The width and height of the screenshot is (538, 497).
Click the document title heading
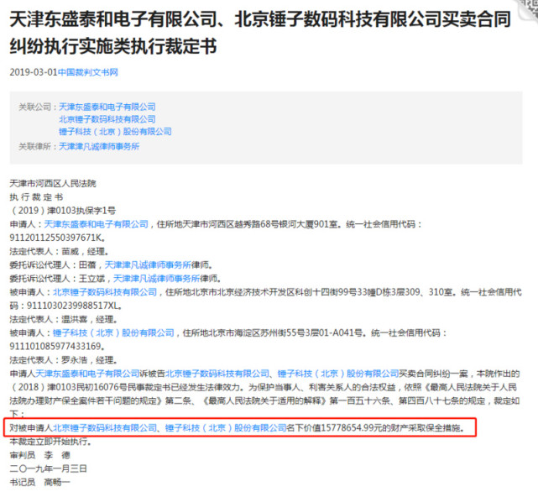[x=260, y=33]
